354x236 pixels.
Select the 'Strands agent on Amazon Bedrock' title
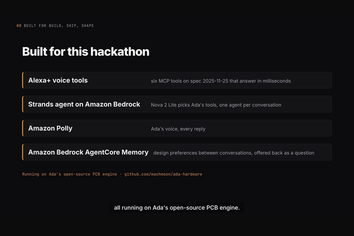tap(84, 104)
